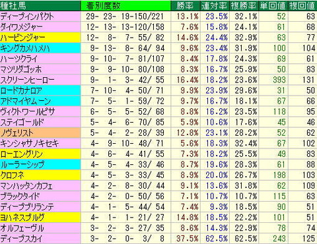Screen dimensions: 317x244
Task: Select the オルフェーヴル sire name
Action: (x=22, y=228)
